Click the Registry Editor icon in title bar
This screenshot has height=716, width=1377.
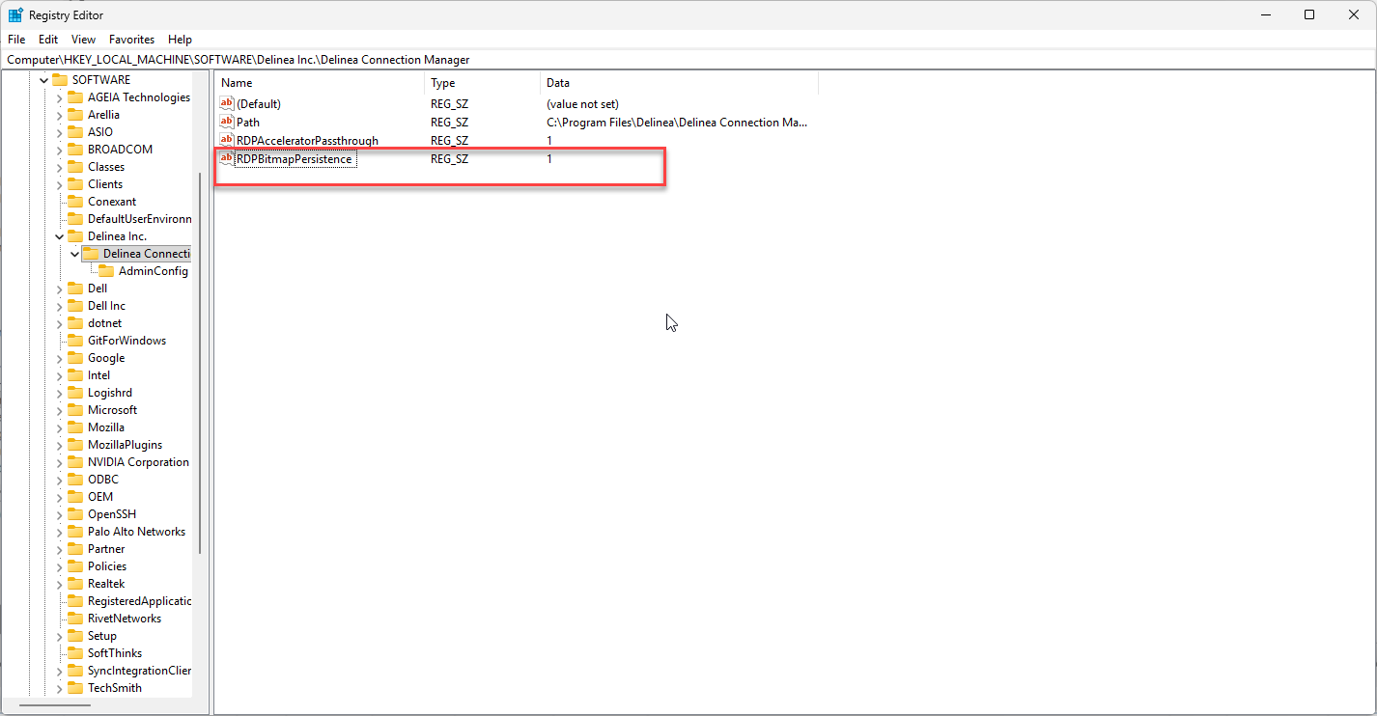click(x=15, y=15)
